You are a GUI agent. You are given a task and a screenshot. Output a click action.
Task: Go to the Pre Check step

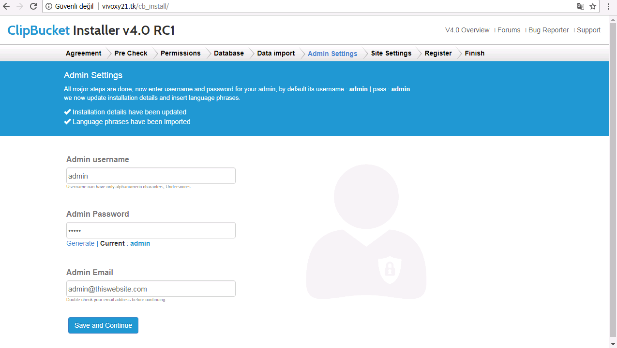click(x=131, y=53)
